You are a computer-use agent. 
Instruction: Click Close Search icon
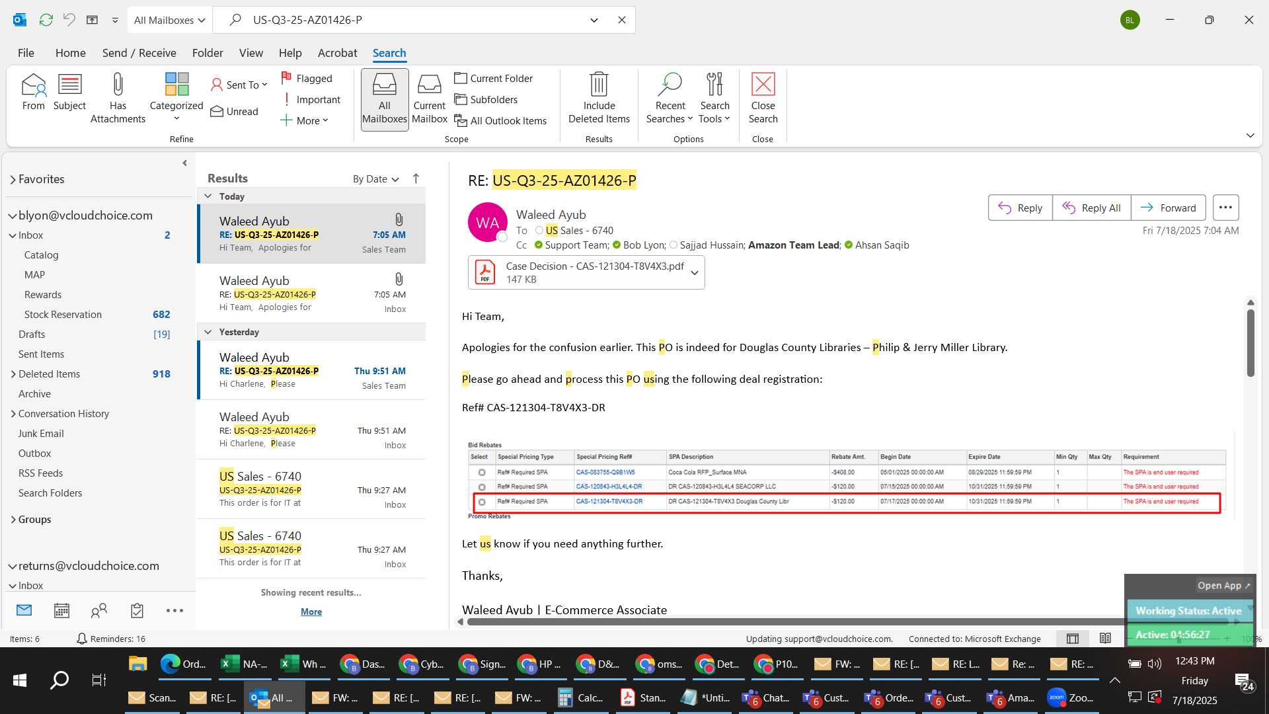click(x=763, y=99)
